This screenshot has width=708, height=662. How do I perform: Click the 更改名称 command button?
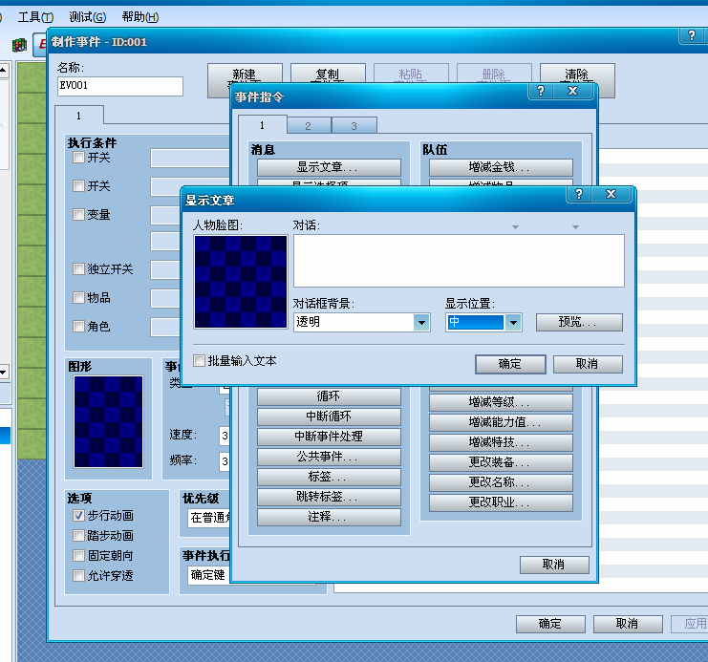point(501,482)
